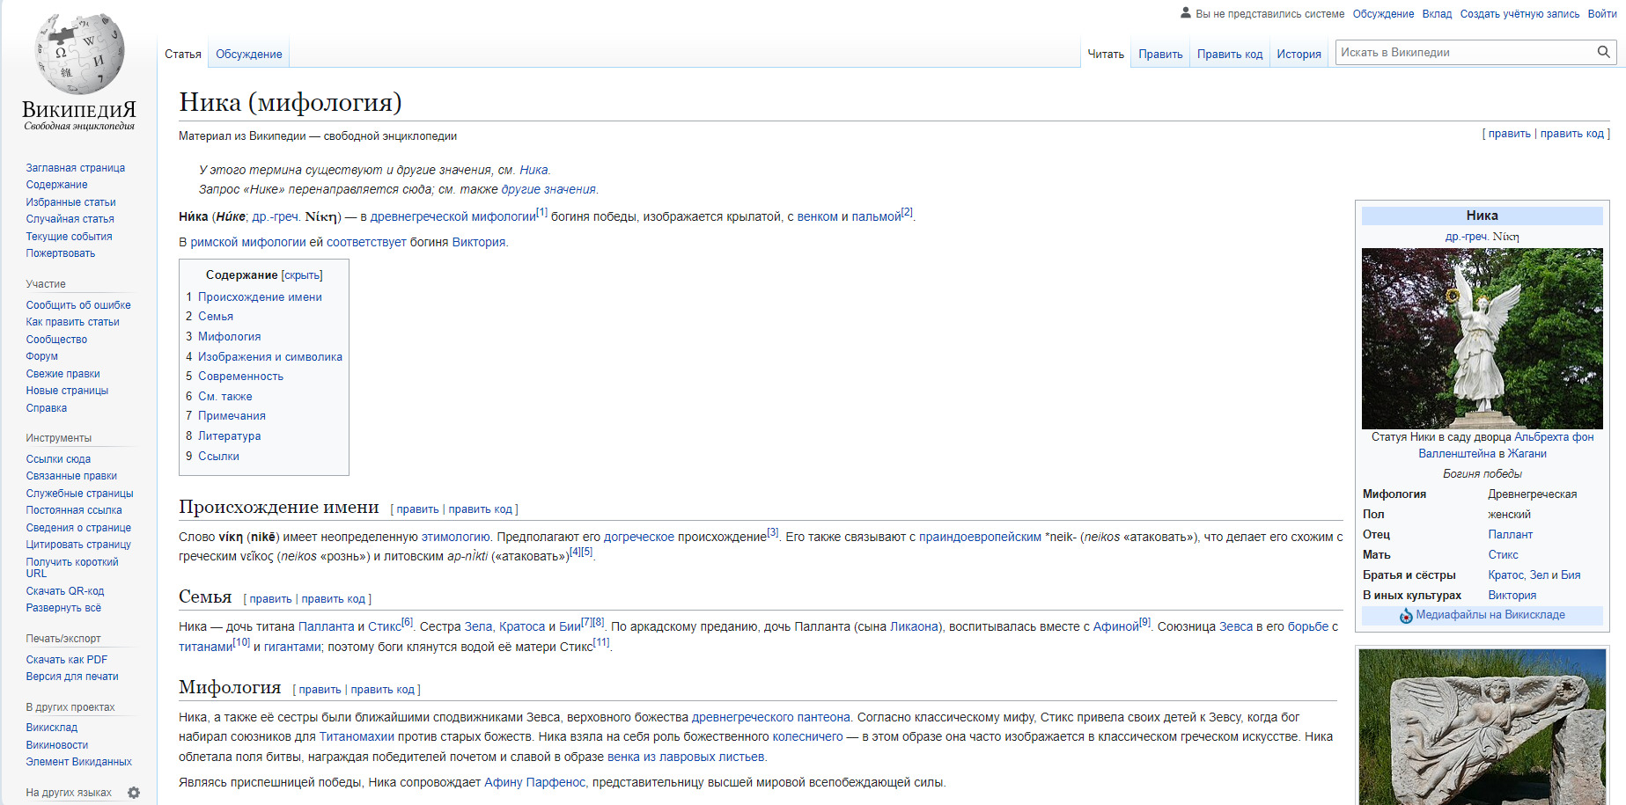
Task: Click reference footnote number 3
Action: 773,532
